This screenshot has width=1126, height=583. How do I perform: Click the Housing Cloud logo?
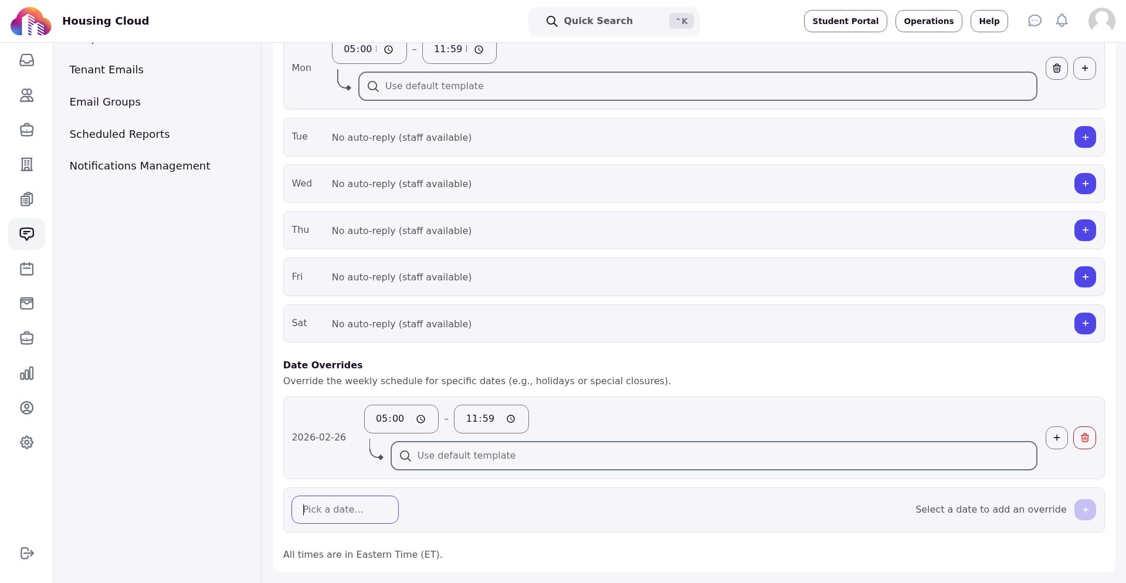click(30, 22)
